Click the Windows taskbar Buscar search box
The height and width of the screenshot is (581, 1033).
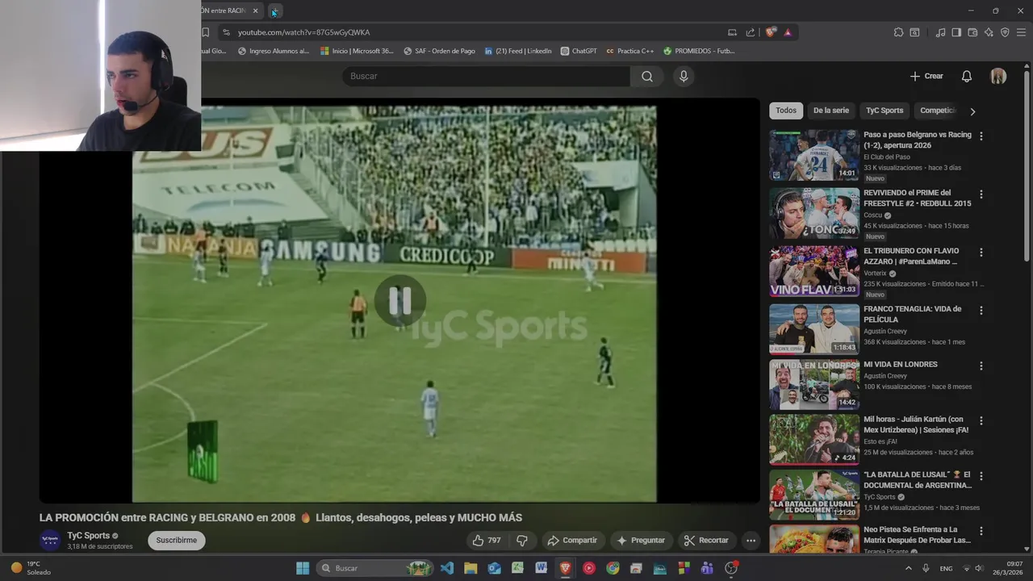coord(375,568)
